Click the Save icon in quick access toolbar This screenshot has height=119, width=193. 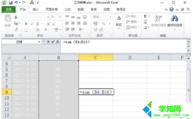11,3
